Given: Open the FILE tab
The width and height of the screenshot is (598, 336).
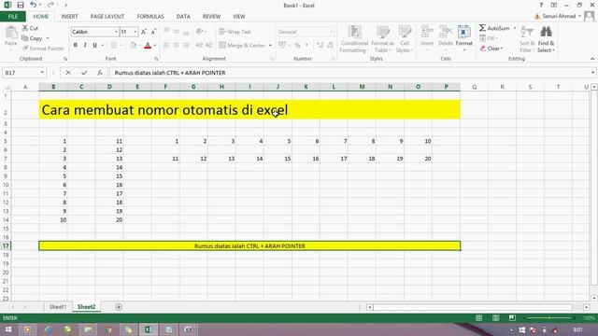Looking at the screenshot, I should point(13,17).
